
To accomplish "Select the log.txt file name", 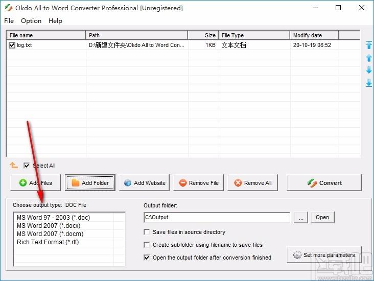I will 24,45.
